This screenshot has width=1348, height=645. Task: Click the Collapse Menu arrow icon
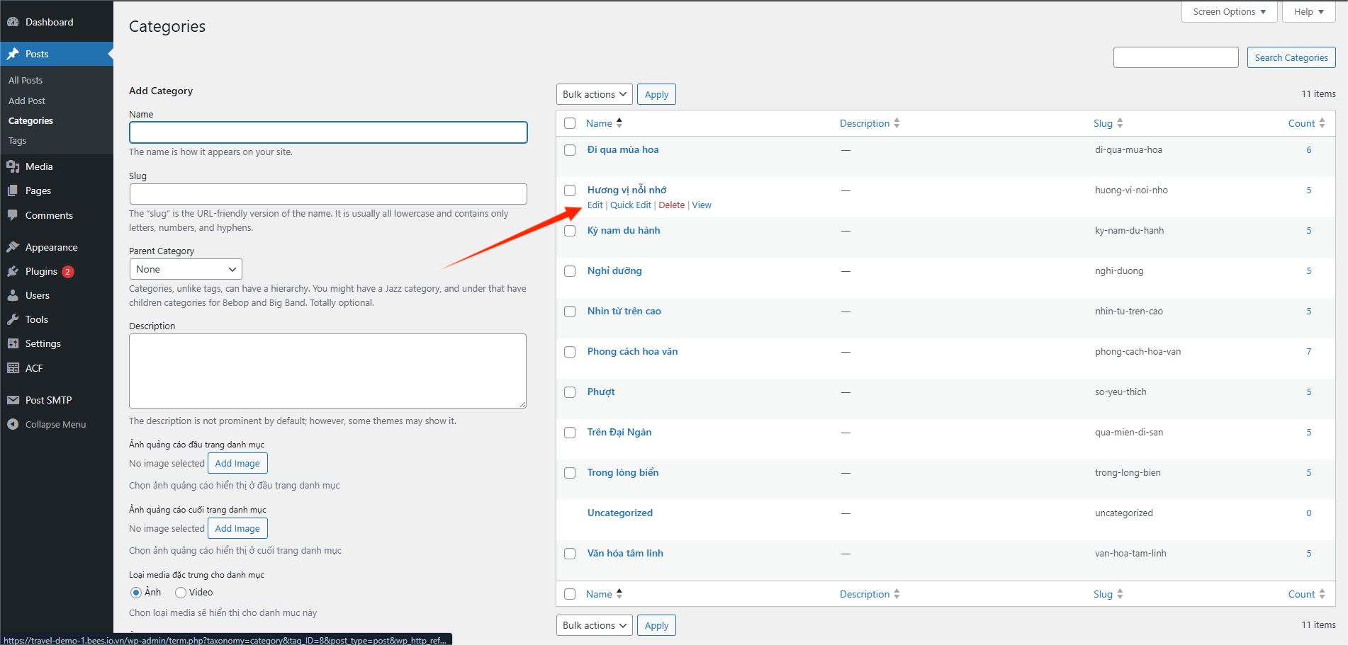click(13, 424)
